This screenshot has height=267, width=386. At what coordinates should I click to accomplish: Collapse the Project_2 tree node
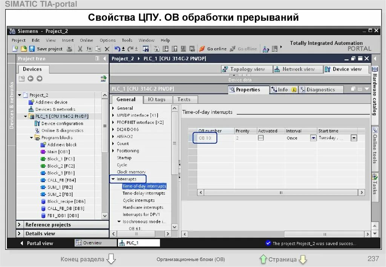(20, 95)
